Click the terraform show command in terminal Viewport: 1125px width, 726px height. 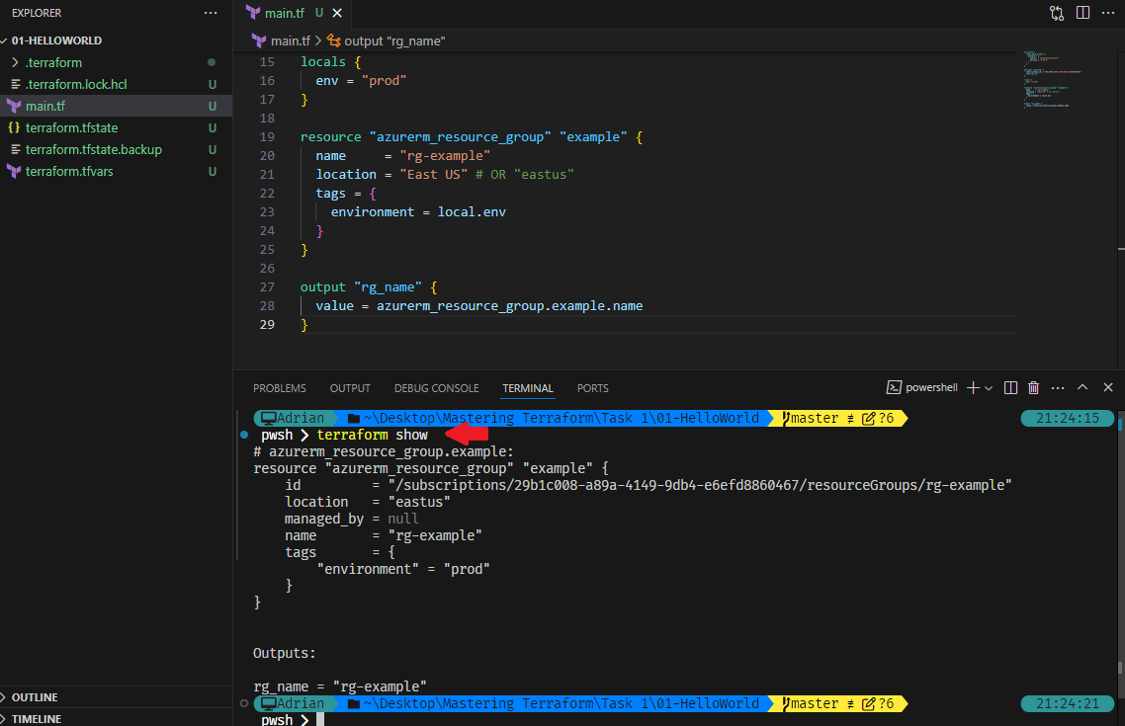[x=372, y=435]
